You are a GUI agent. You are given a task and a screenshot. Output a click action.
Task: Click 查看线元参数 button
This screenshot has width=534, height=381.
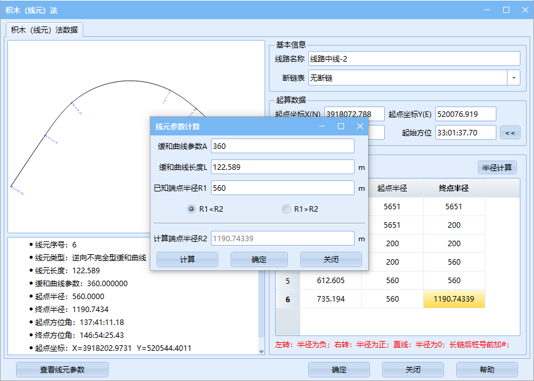click(62, 370)
